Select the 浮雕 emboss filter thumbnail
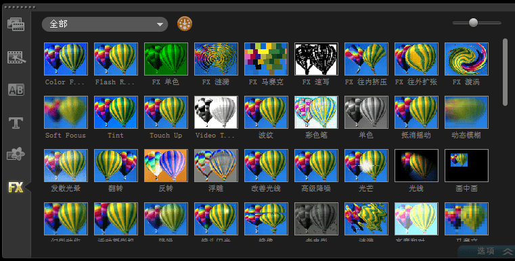 point(216,165)
